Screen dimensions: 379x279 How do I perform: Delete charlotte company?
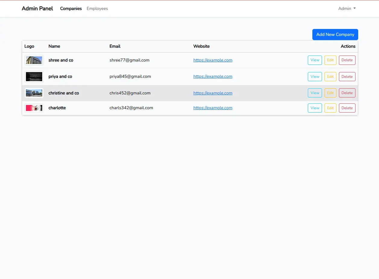pyautogui.click(x=347, y=108)
